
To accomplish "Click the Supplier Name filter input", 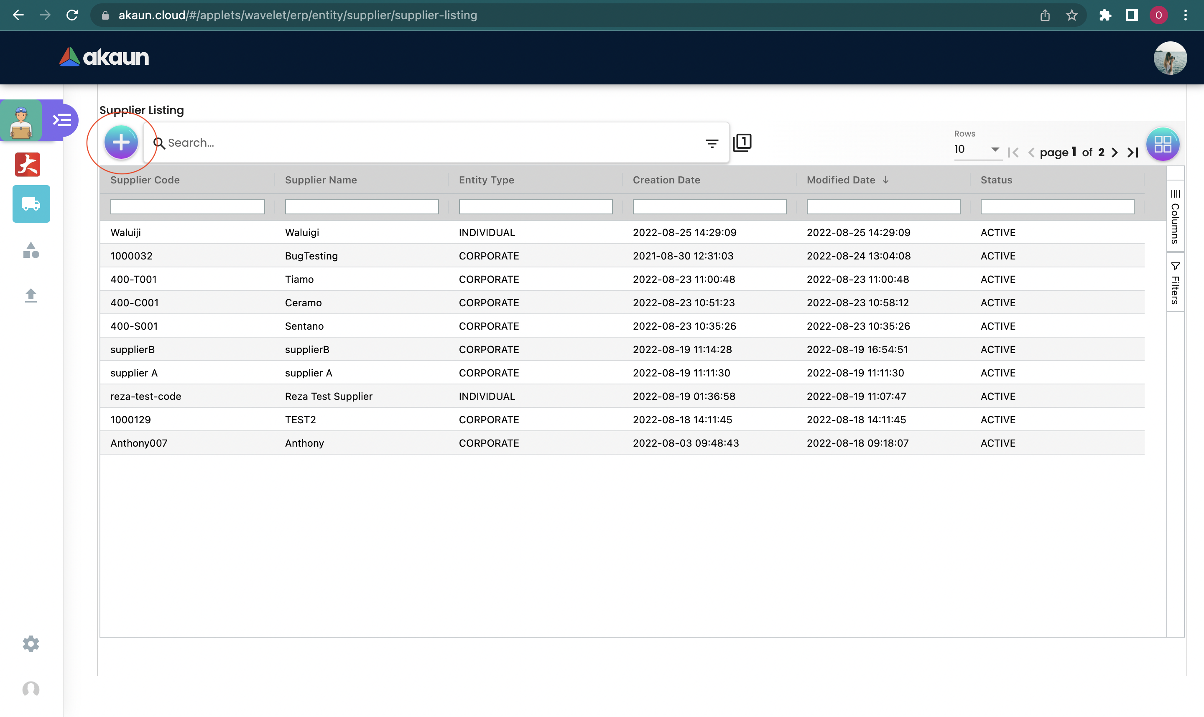I will click(362, 207).
